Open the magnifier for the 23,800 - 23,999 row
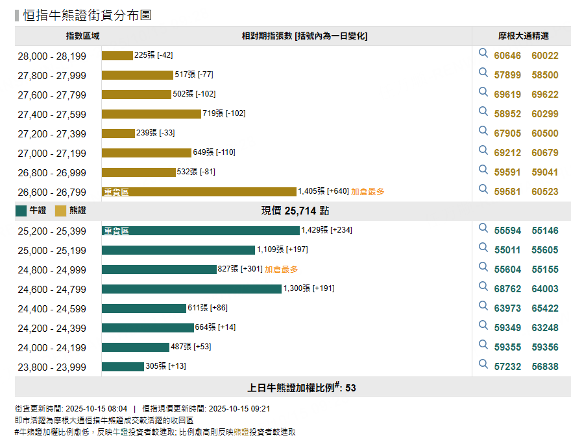The width and height of the screenshot is (571, 440). [483, 365]
